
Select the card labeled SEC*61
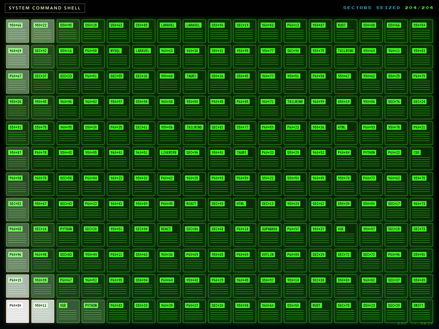click(x=144, y=133)
